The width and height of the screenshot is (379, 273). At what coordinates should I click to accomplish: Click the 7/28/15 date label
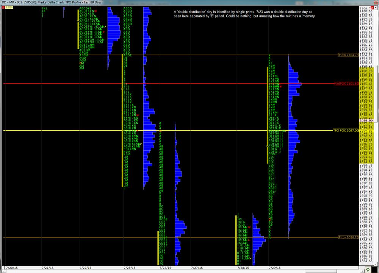[243, 268]
